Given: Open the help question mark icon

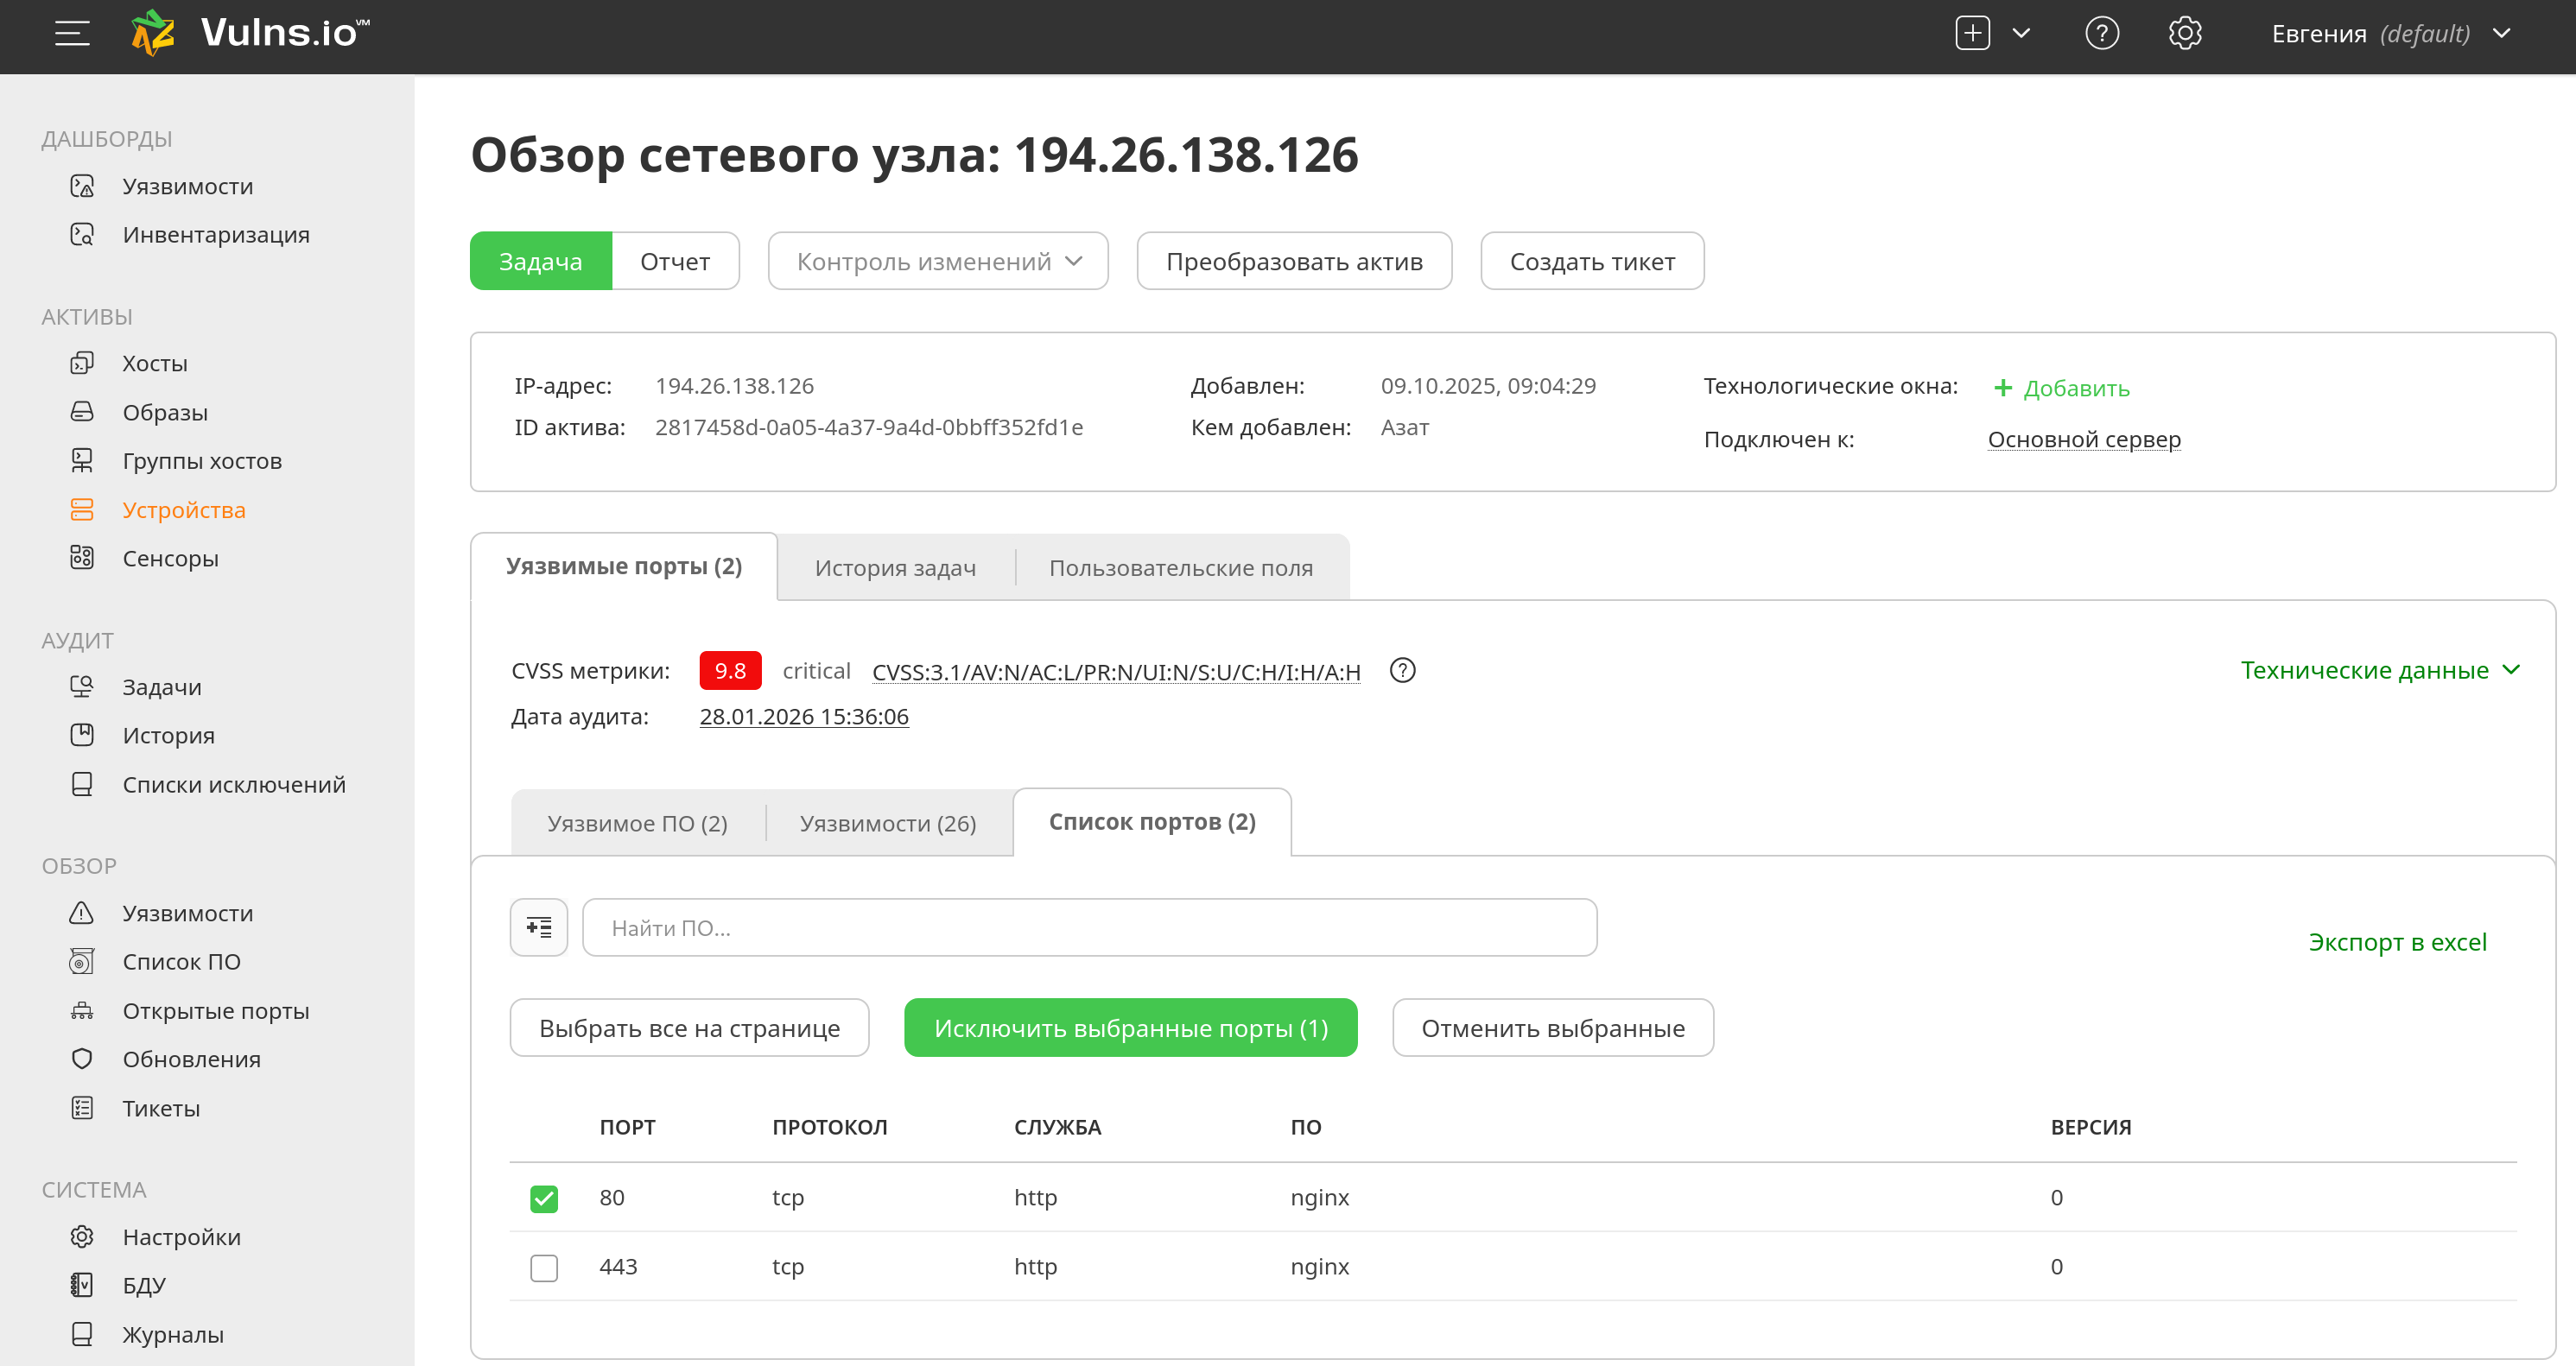Looking at the screenshot, I should pos(2101,34).
